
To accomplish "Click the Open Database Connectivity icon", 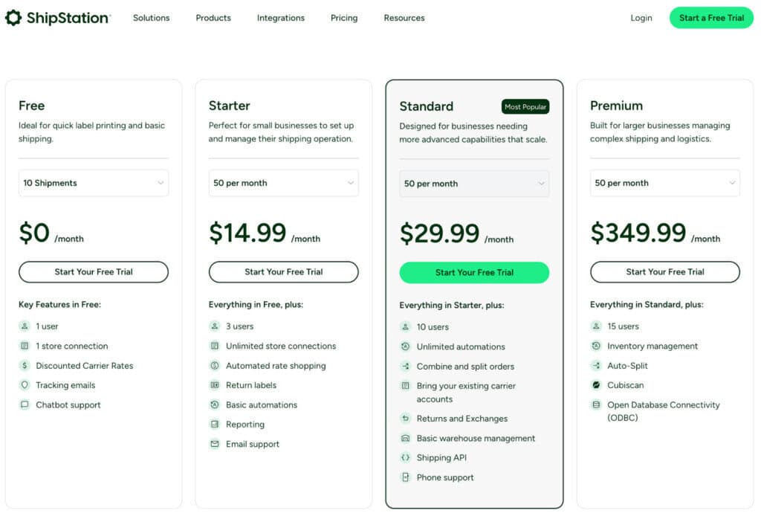I will [x=596, y=405].
